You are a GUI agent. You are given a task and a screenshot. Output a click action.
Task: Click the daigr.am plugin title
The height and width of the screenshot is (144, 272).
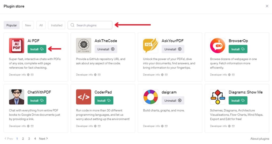[169, 92]
